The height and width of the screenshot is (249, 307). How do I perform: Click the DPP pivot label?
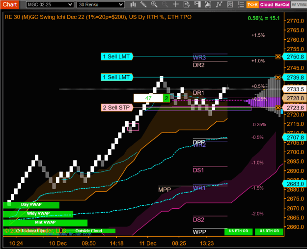(199, 142)
